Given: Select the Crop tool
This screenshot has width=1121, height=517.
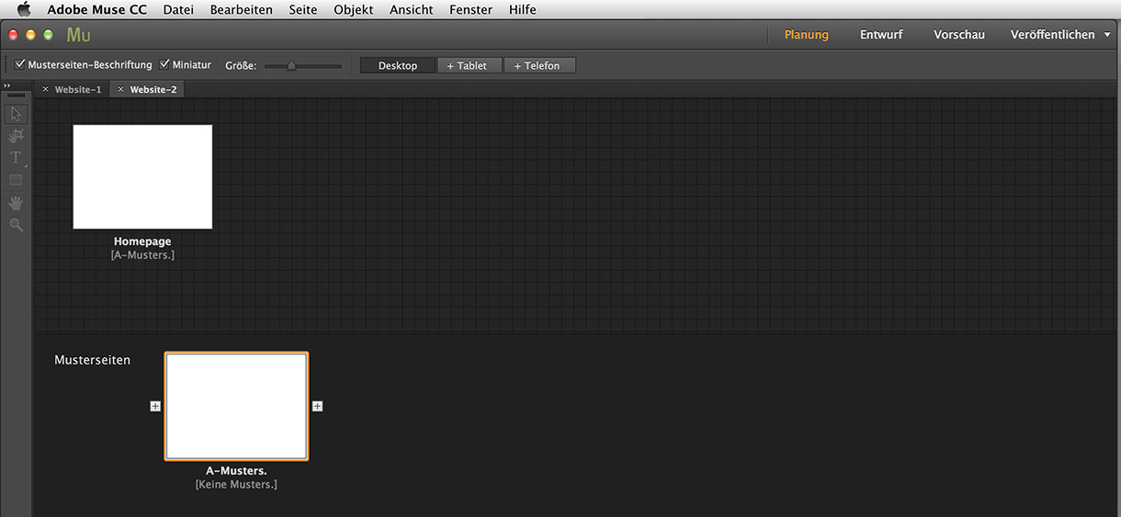Looking at the screenshot, I should click(16, 136).
